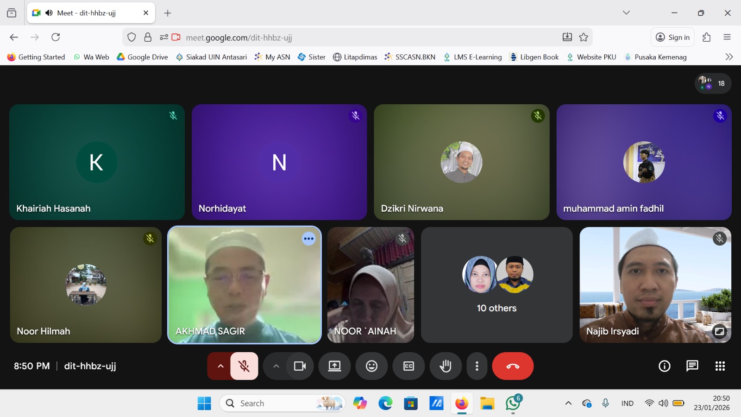Open the Windows Start menu

[x=204, y=403]
